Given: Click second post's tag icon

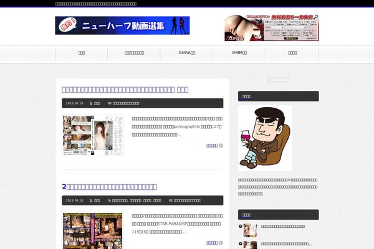Looking at the screenshot, I should pos(110,200).
